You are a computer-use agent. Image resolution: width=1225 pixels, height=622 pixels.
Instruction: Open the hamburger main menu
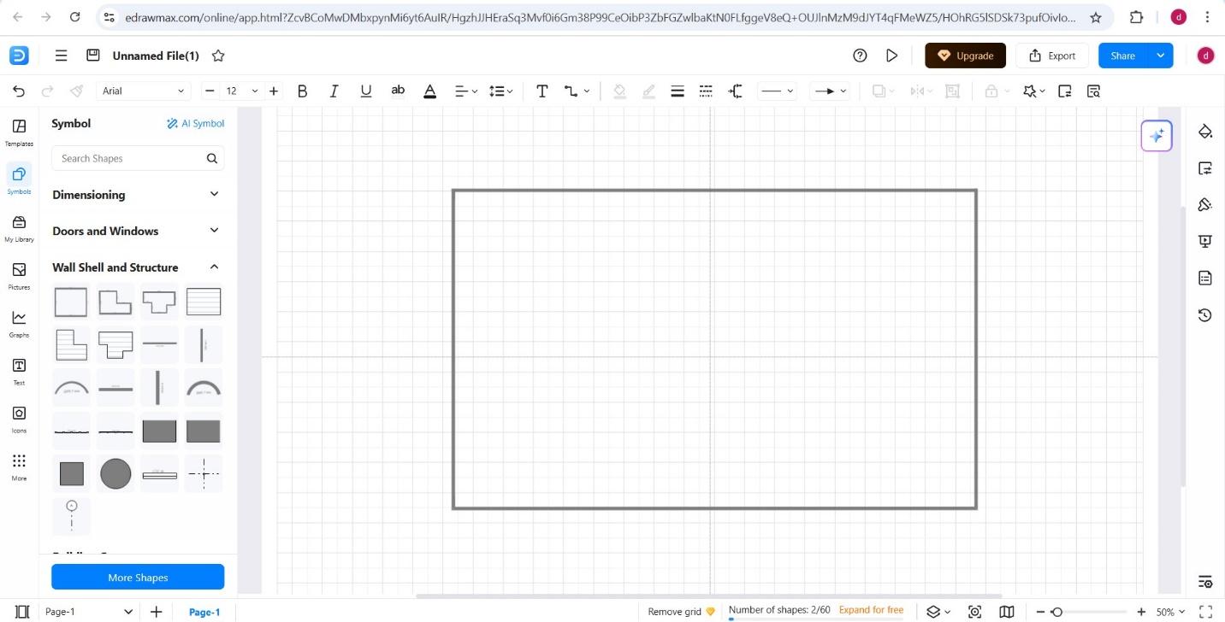click(x=61, y=56)
